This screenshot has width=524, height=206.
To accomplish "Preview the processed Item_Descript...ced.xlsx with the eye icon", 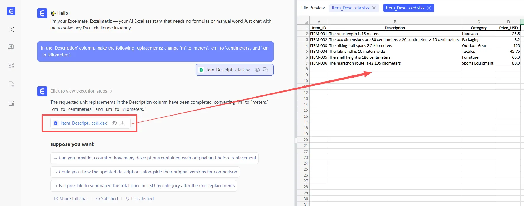I will [114, 123].
